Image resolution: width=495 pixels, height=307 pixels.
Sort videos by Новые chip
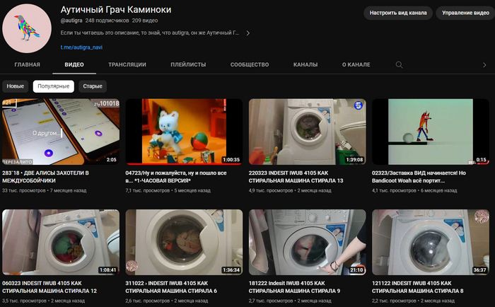click(15, 86)
